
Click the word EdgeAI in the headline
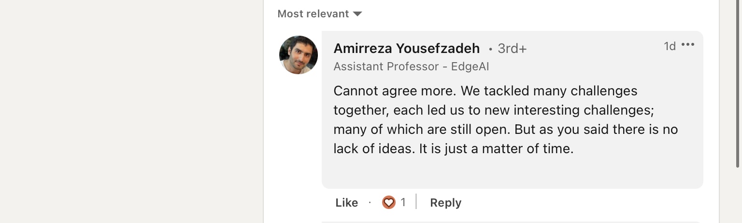tap(470, 66)
